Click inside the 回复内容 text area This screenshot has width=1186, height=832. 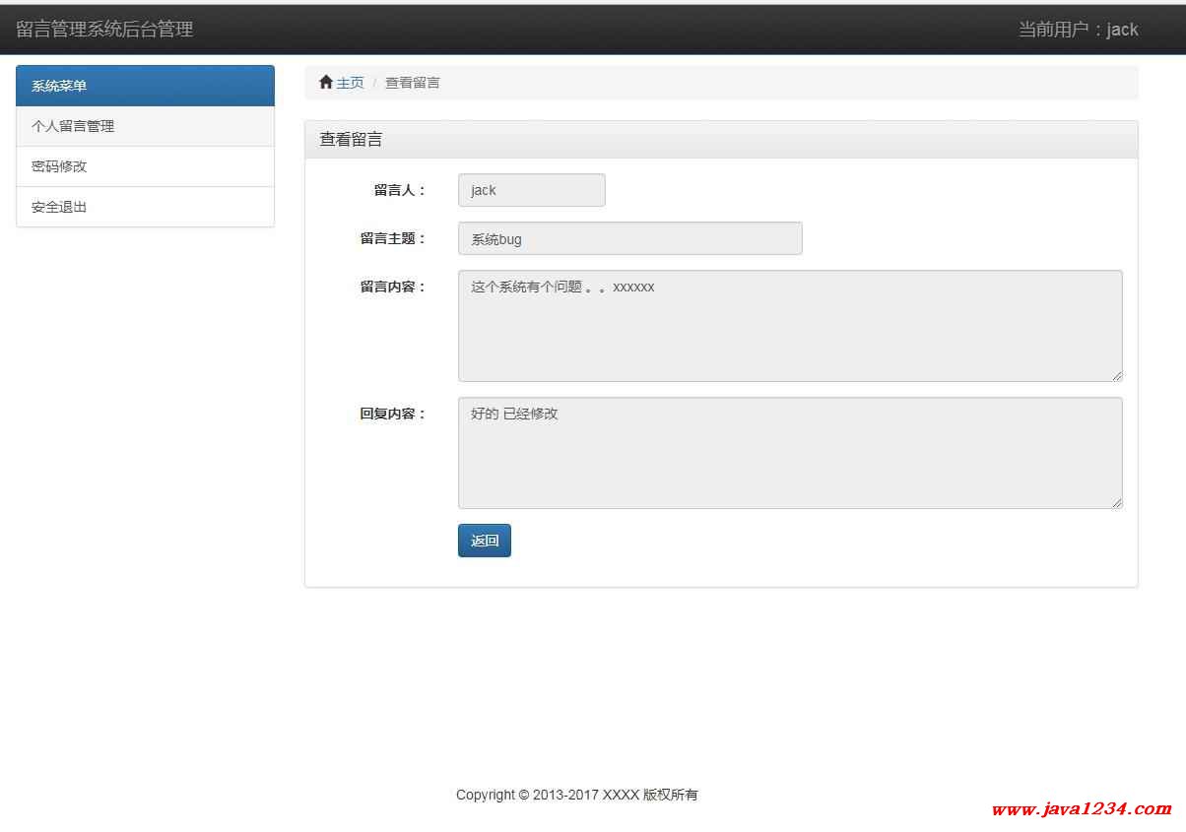789,453
